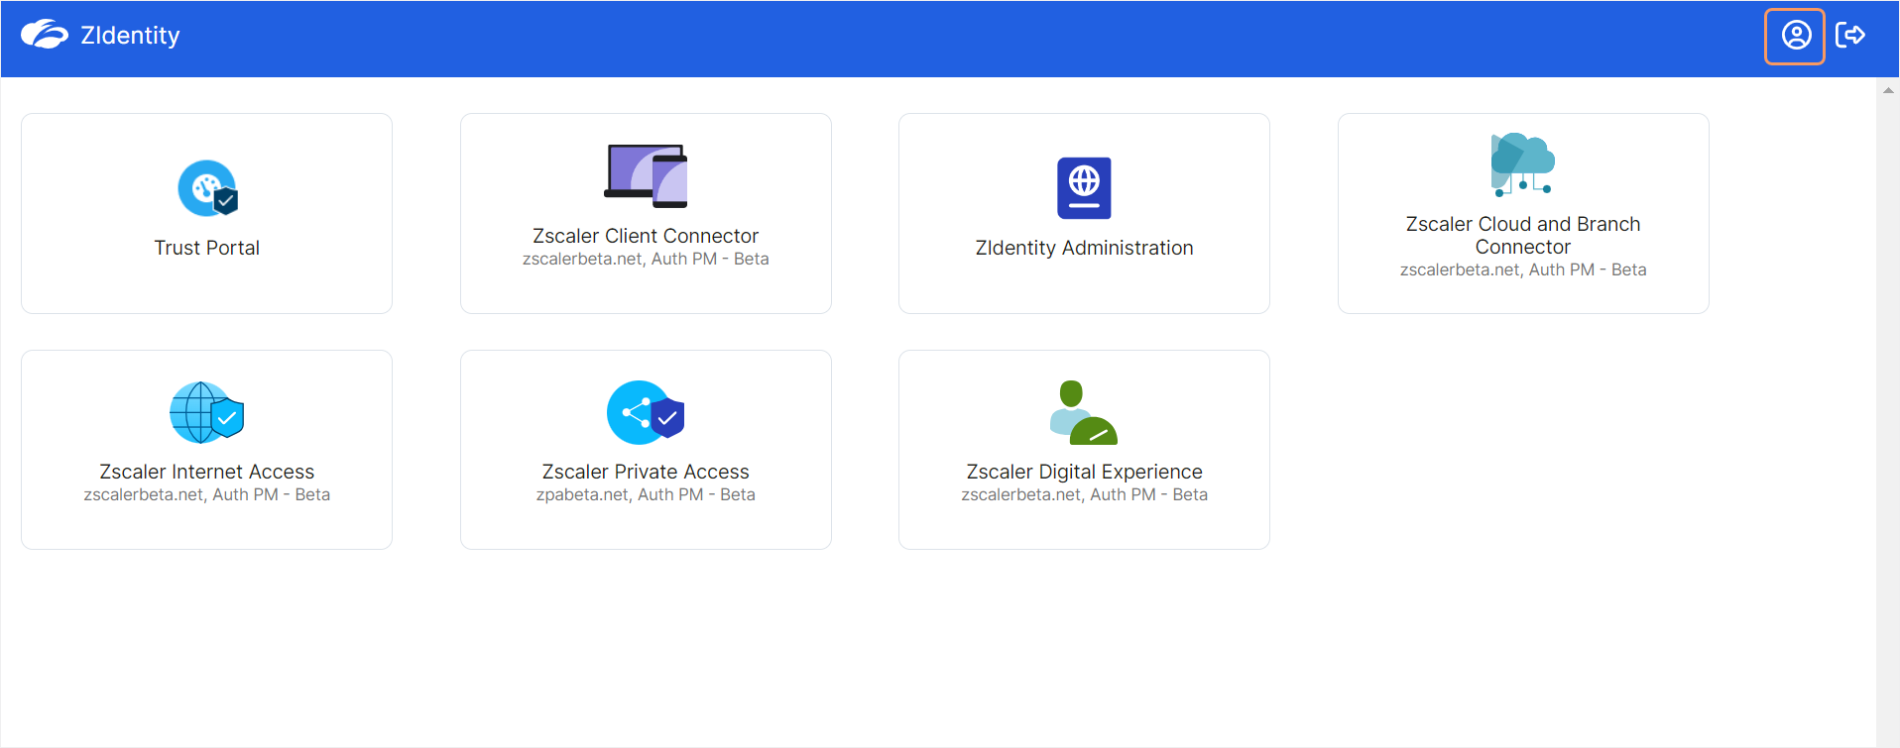Image resolution: width=1900 pixels, height=748 pixels.
Task: Click the sign out icon
Action: [1850, 36]
